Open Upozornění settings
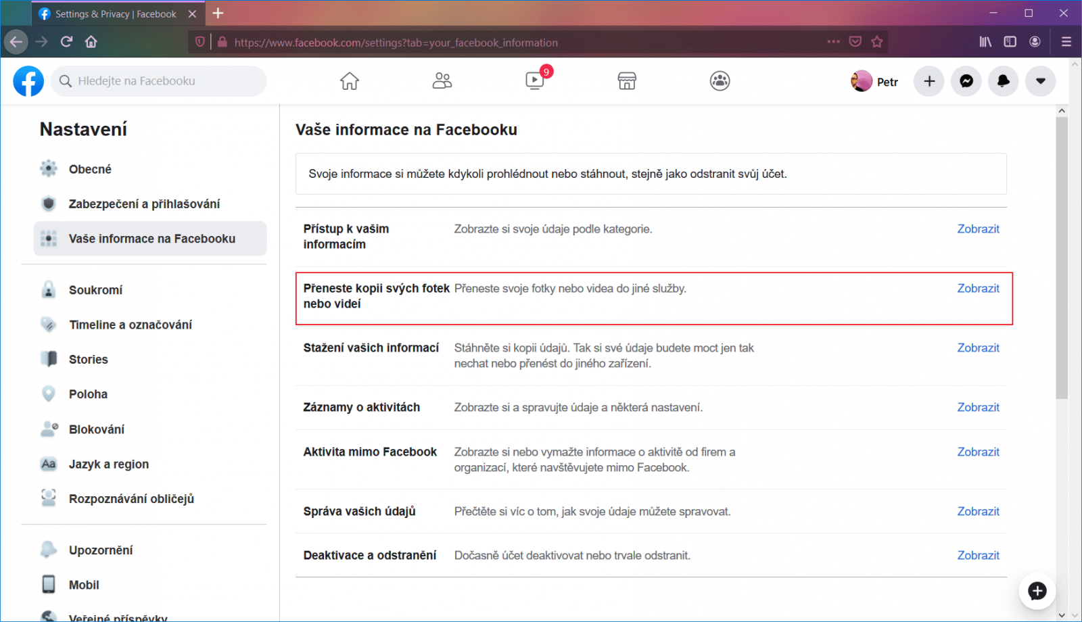 pos(150,550)
